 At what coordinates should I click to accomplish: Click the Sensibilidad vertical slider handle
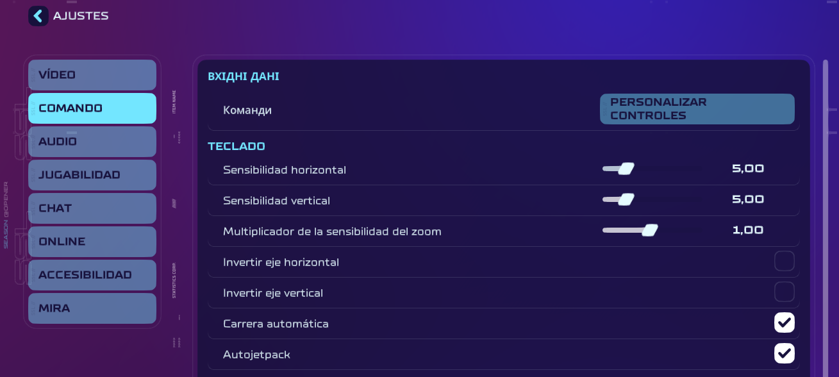[626, 199]
